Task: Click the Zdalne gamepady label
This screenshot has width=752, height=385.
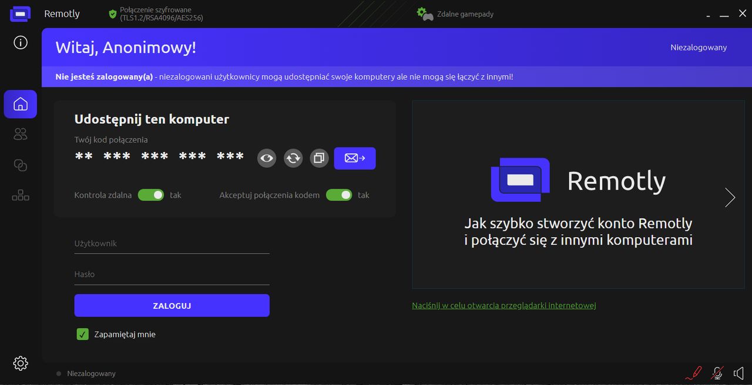Action: point(465,14)
